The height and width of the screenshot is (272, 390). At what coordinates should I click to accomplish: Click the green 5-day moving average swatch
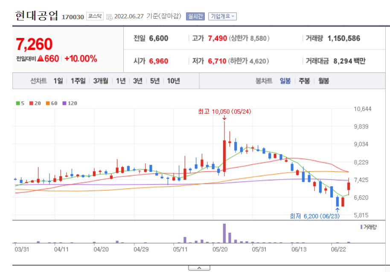click(18, 103)
